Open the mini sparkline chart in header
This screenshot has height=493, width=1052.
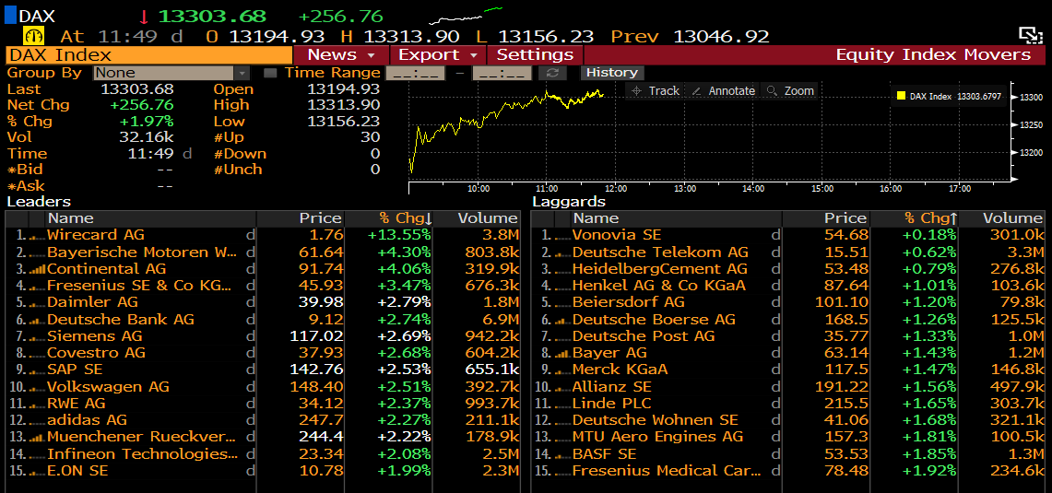point(466,15)
